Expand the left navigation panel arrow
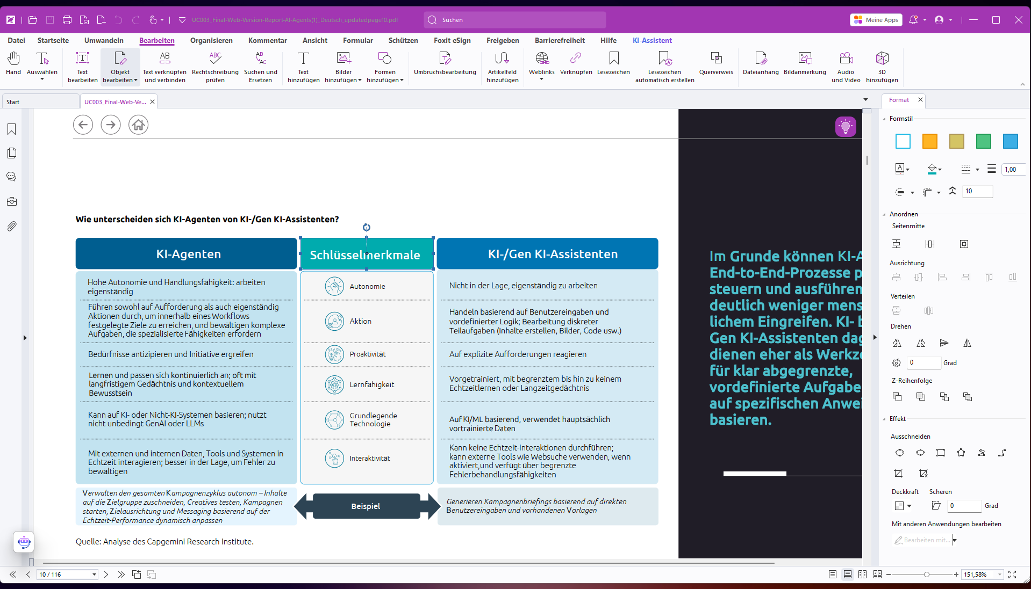The height and width of the screenshot is (589, 1031). (25, 338)
